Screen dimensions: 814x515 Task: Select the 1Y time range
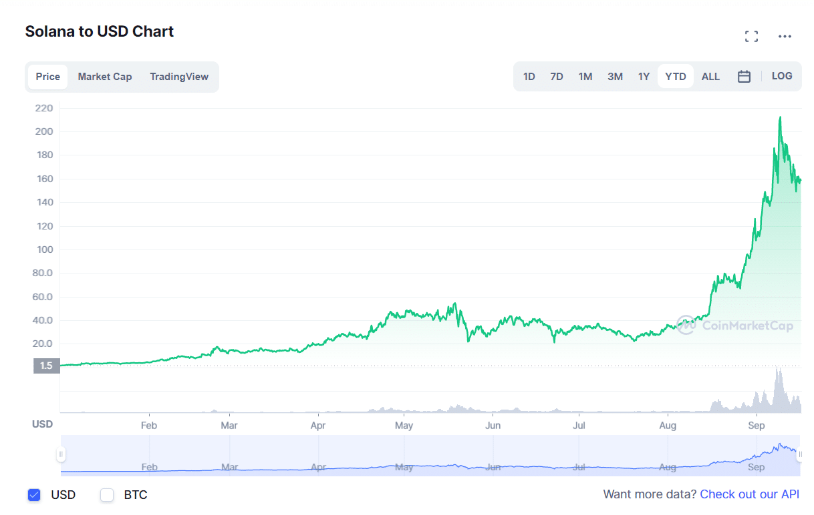644,77
